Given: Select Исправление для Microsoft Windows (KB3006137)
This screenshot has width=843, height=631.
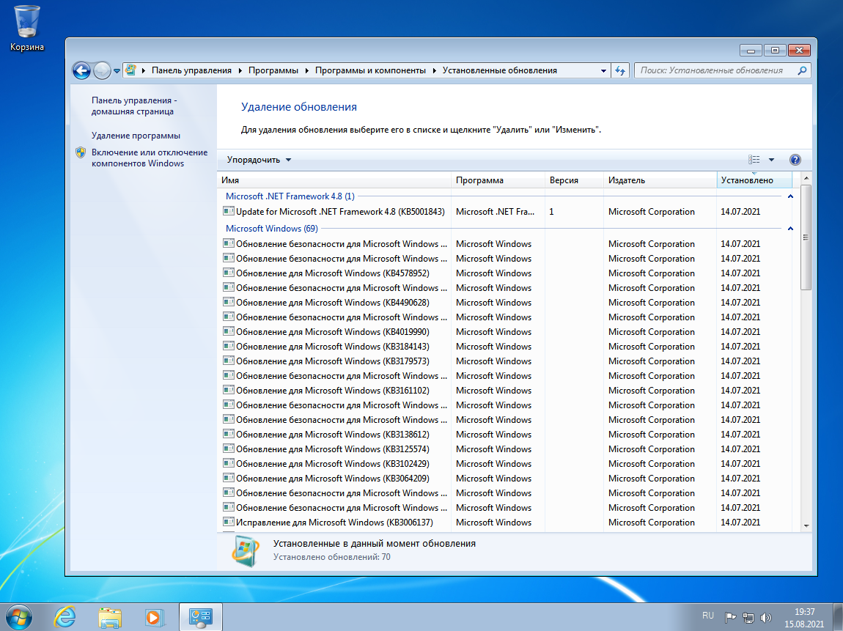Looking at the screenshot, I should click(504, 523).
